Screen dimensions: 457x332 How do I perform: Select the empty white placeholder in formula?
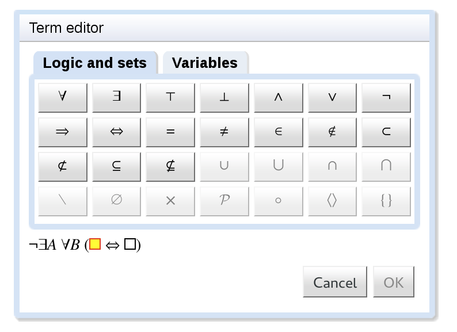(x=130, y=245)
